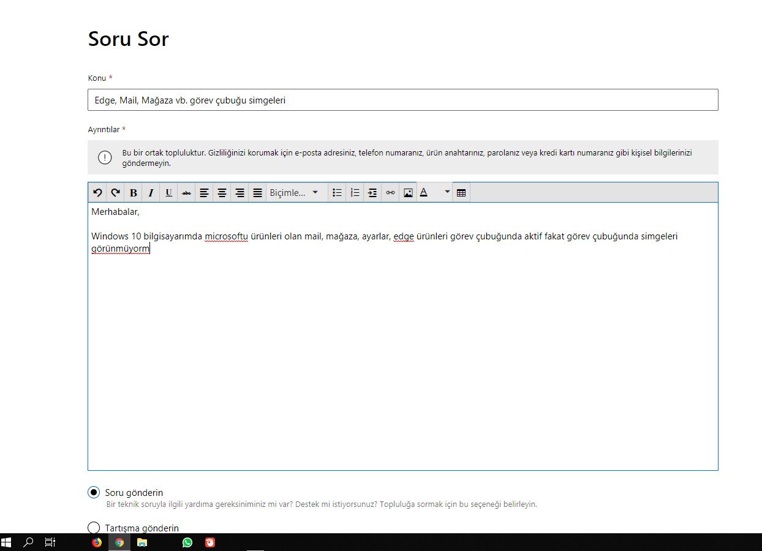Toggle underline formatting
762x551 pixels.
click(x=168, y=193)
